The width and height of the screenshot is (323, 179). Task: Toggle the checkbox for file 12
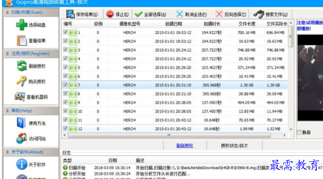click(x=65, y=129)
